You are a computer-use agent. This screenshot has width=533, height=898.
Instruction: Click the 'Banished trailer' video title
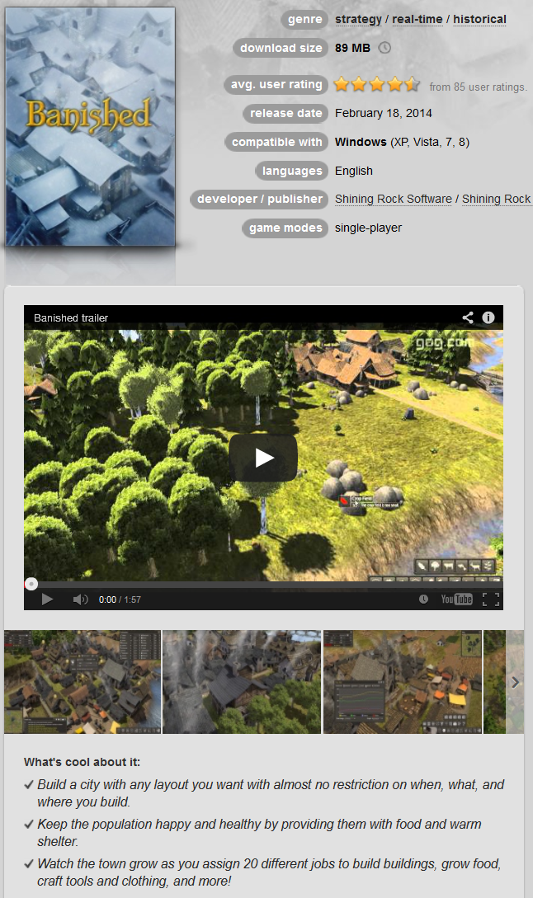[x=71, y=317]
